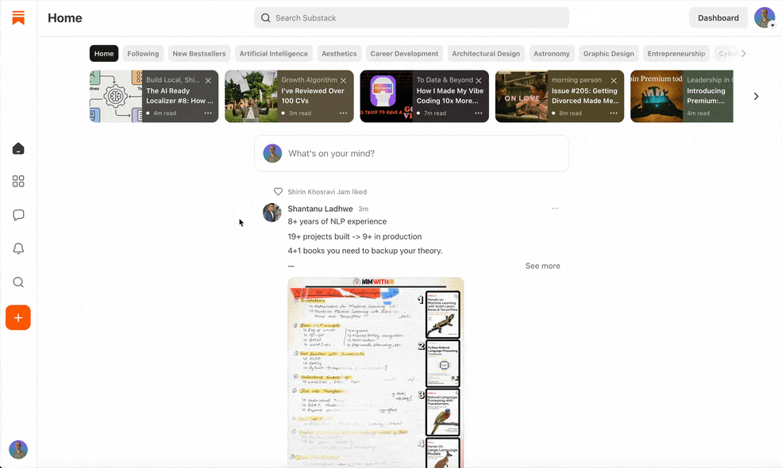Click magnifier icon in Search Substack bar
Viewport: 782px width, 468px height.
pyautogui.click(x=266, y=18)
